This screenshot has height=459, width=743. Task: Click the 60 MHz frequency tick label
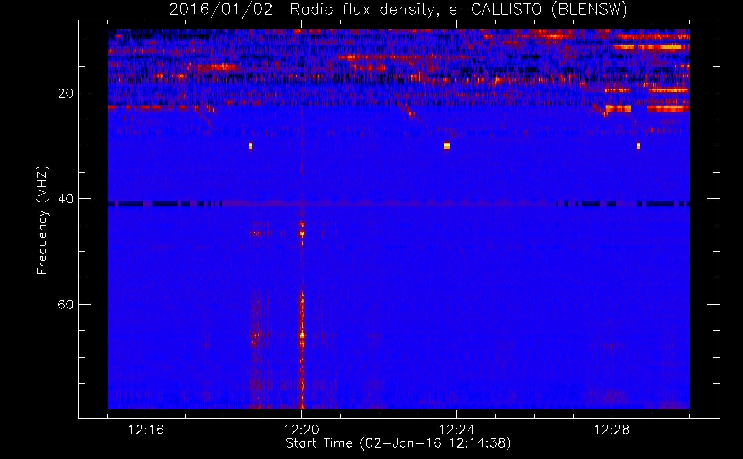[66, 305]
